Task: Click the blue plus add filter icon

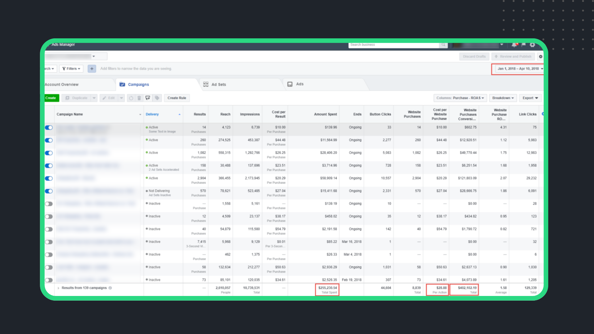Action: (92, 69)
